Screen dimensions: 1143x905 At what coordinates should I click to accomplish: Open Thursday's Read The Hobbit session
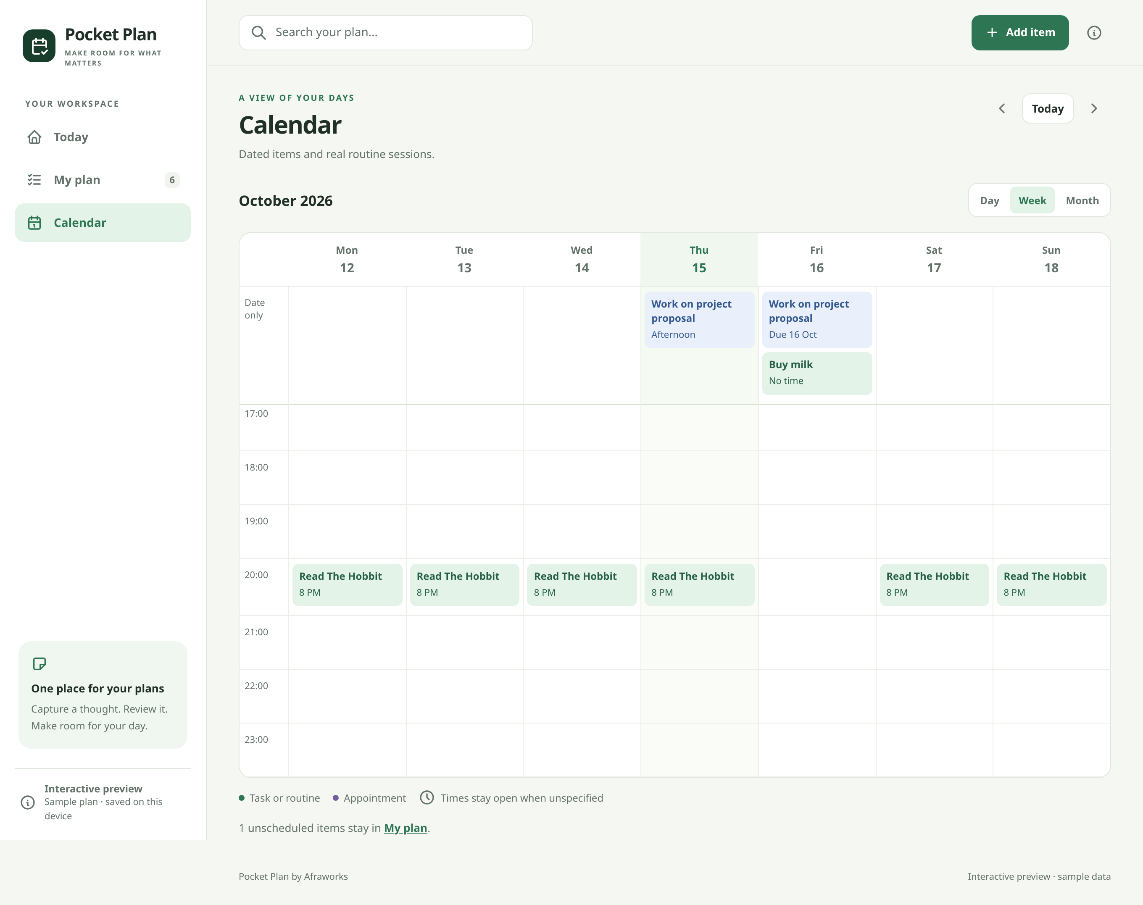coord(699,584)
